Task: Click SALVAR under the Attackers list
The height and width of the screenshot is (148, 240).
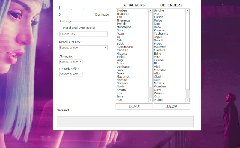Action: click(x=134, y=107)
